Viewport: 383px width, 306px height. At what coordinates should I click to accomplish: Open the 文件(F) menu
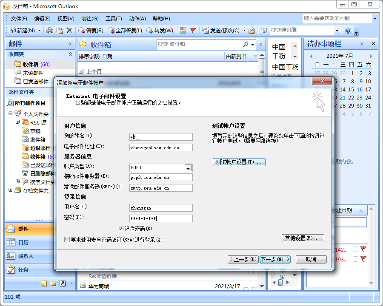19,19
